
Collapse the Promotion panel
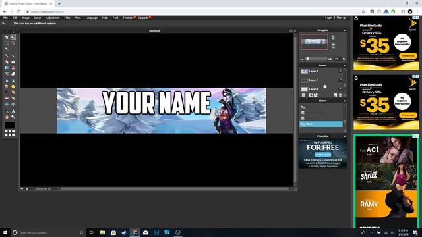coord(344,136)
